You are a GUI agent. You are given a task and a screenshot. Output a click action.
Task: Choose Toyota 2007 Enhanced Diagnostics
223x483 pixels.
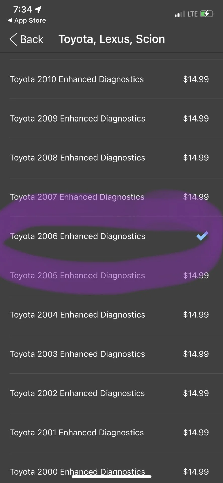pyautogui.click(x=77, y=197)
